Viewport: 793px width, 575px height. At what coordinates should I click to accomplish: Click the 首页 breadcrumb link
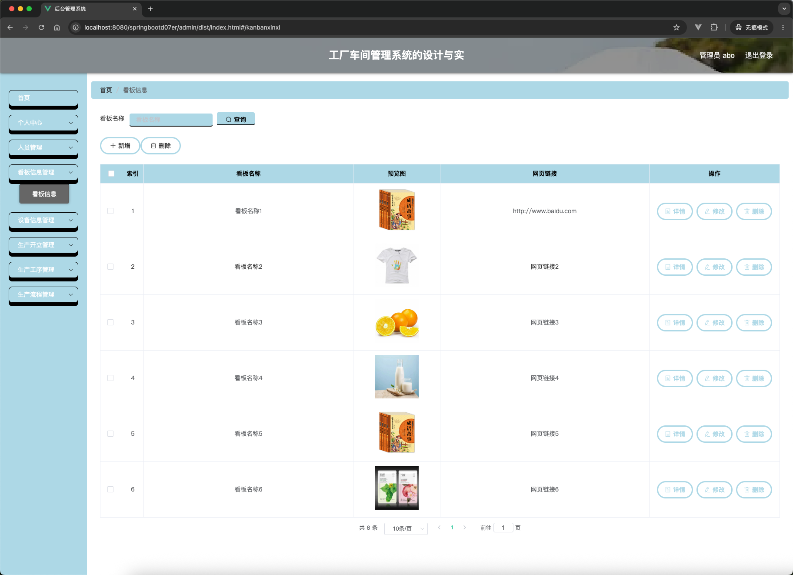pos(106,90)
